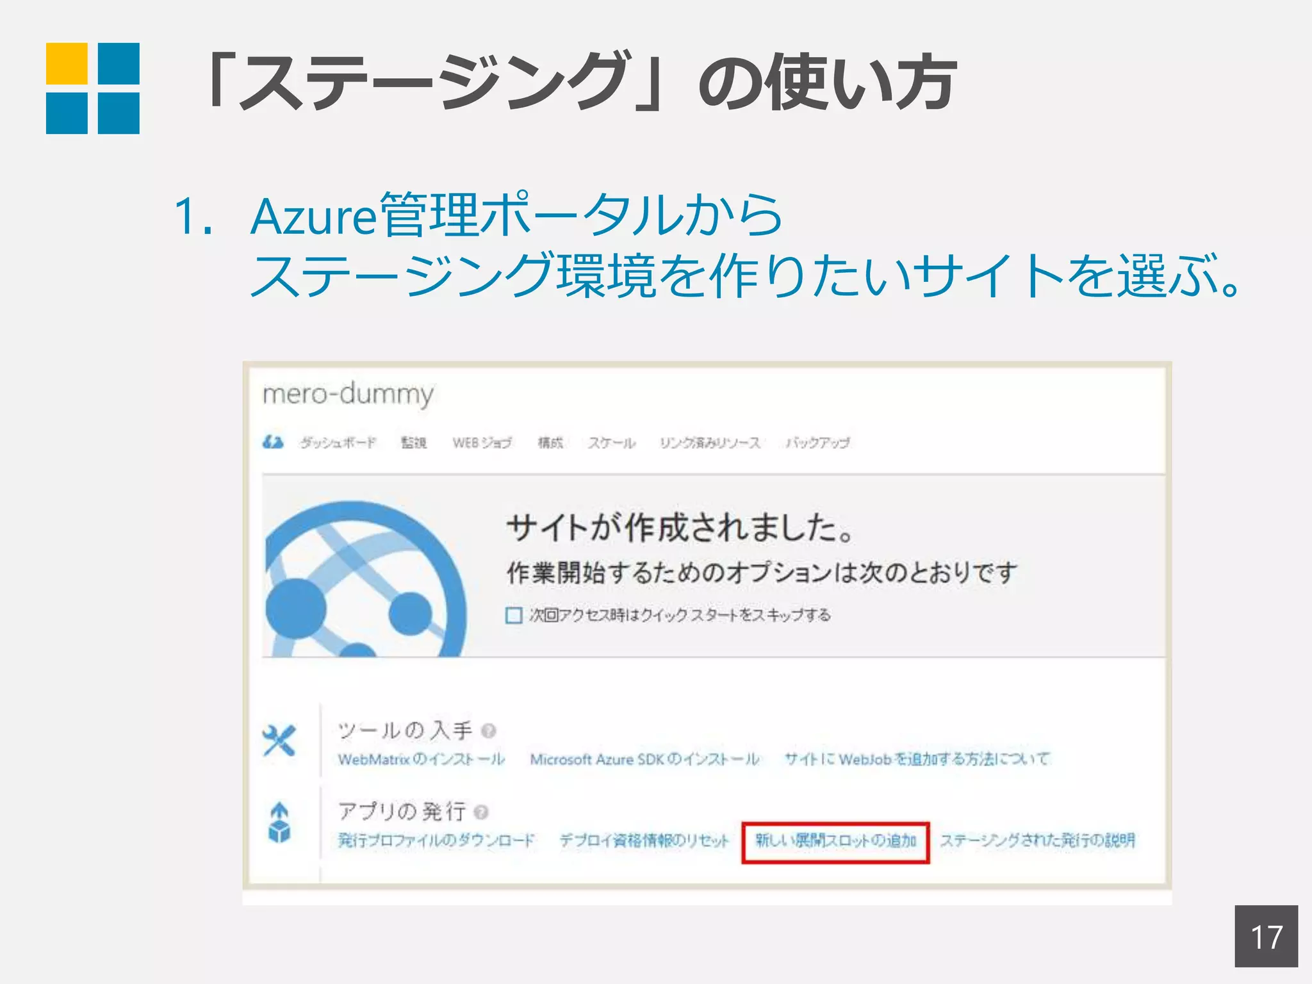Image resolution: width=1312 pixels, height=984 pixels.
Task: Switch to the スケール tab
Action: click(x=612, y=443)
